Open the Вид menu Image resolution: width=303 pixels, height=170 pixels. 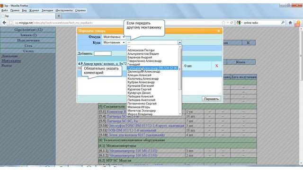click(x=24, y=10)
